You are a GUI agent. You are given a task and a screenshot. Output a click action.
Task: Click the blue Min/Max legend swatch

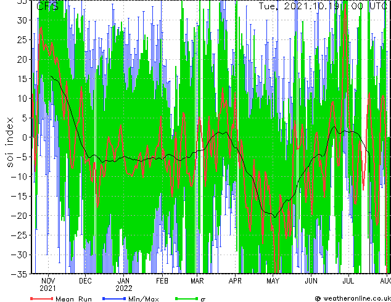coord(114,298)
